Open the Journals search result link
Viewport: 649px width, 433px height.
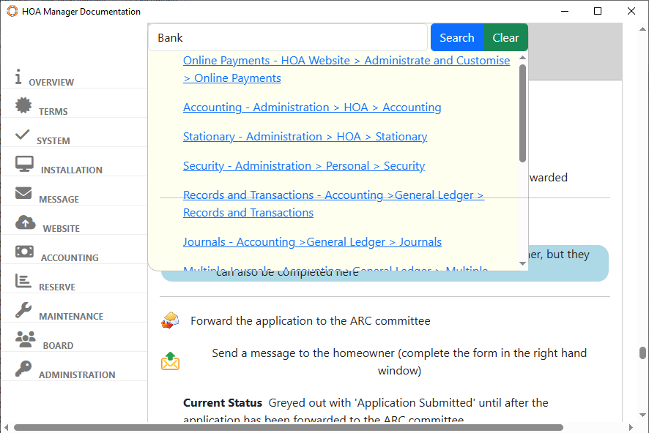click(x=312, y=242)
